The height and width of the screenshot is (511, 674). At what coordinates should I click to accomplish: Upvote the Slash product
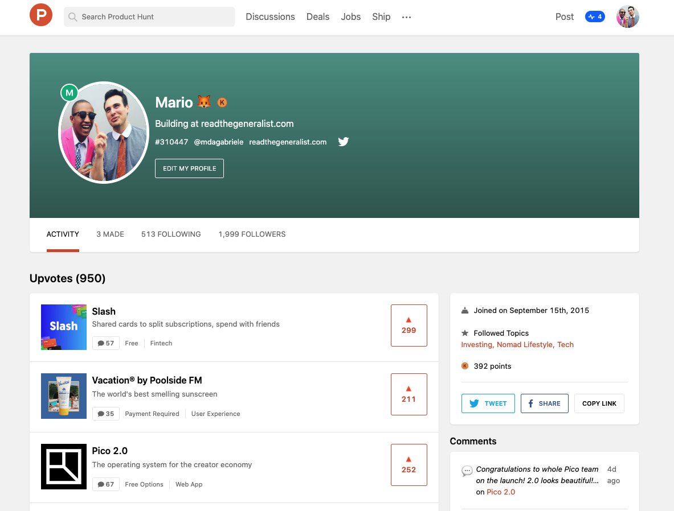pyautogui.click(x=409, y=325)
